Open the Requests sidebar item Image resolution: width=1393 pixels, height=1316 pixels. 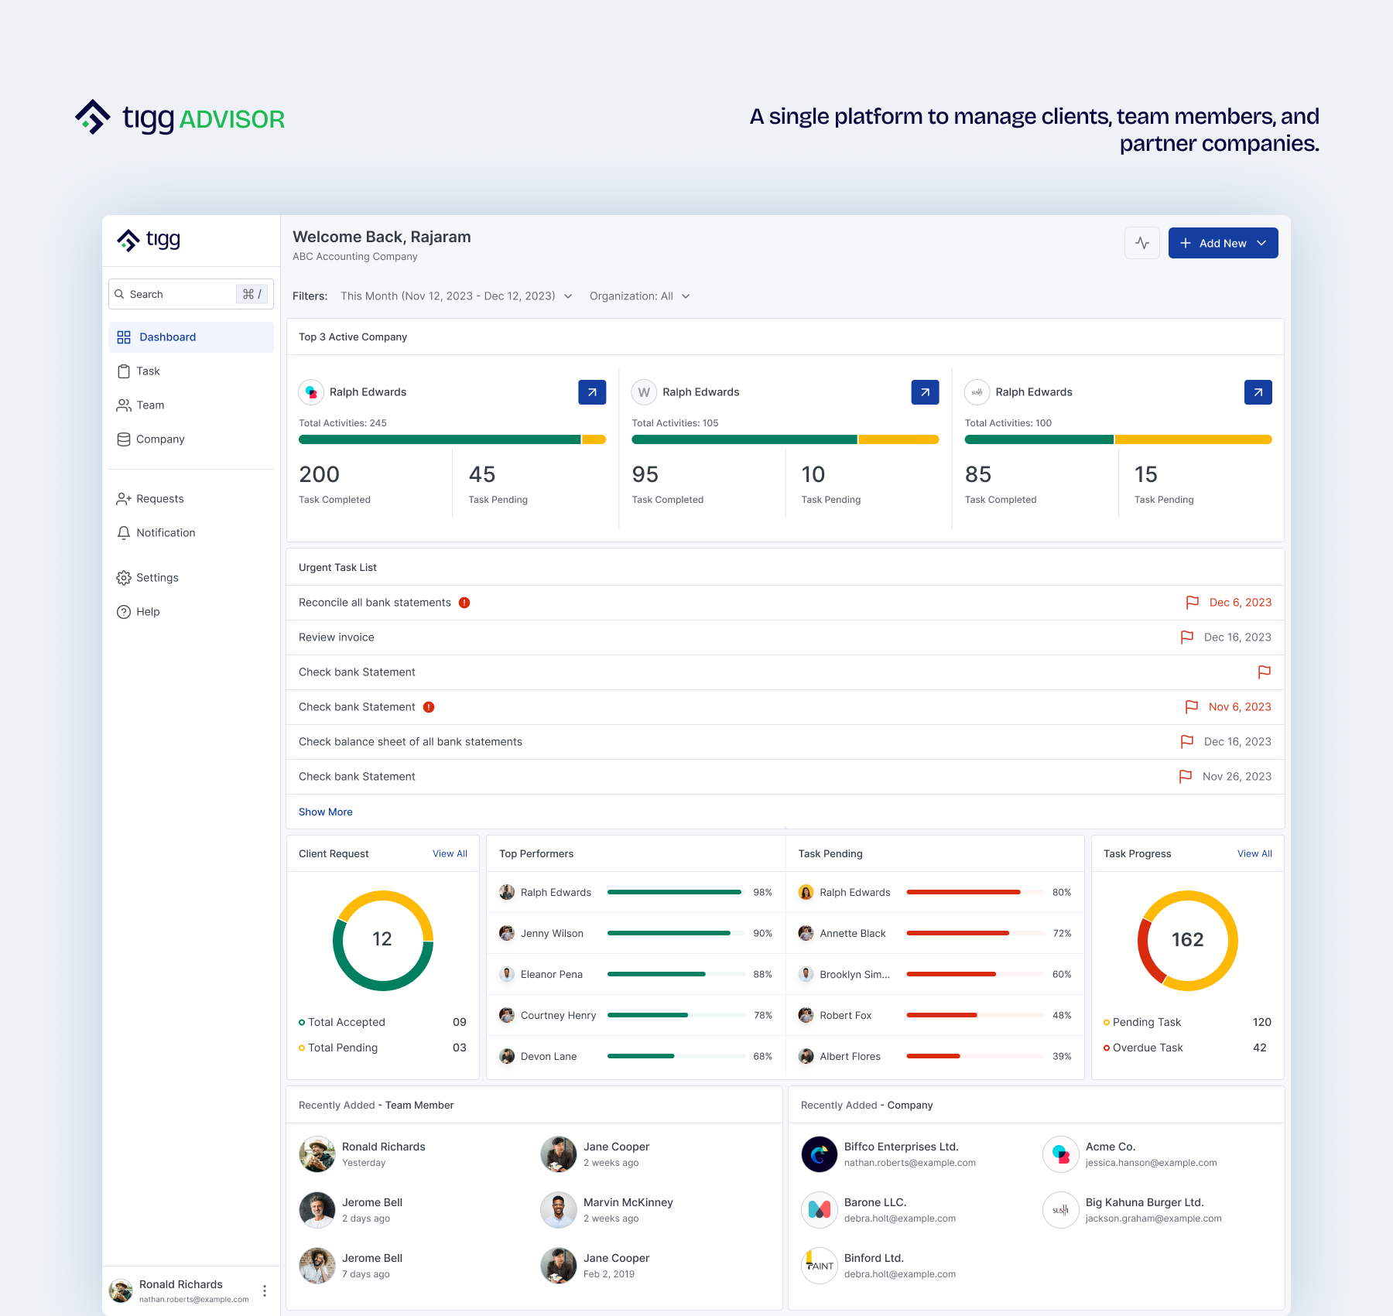tap(191, 499)
